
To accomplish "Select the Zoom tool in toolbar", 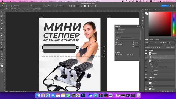I will (x=2, y=59).
